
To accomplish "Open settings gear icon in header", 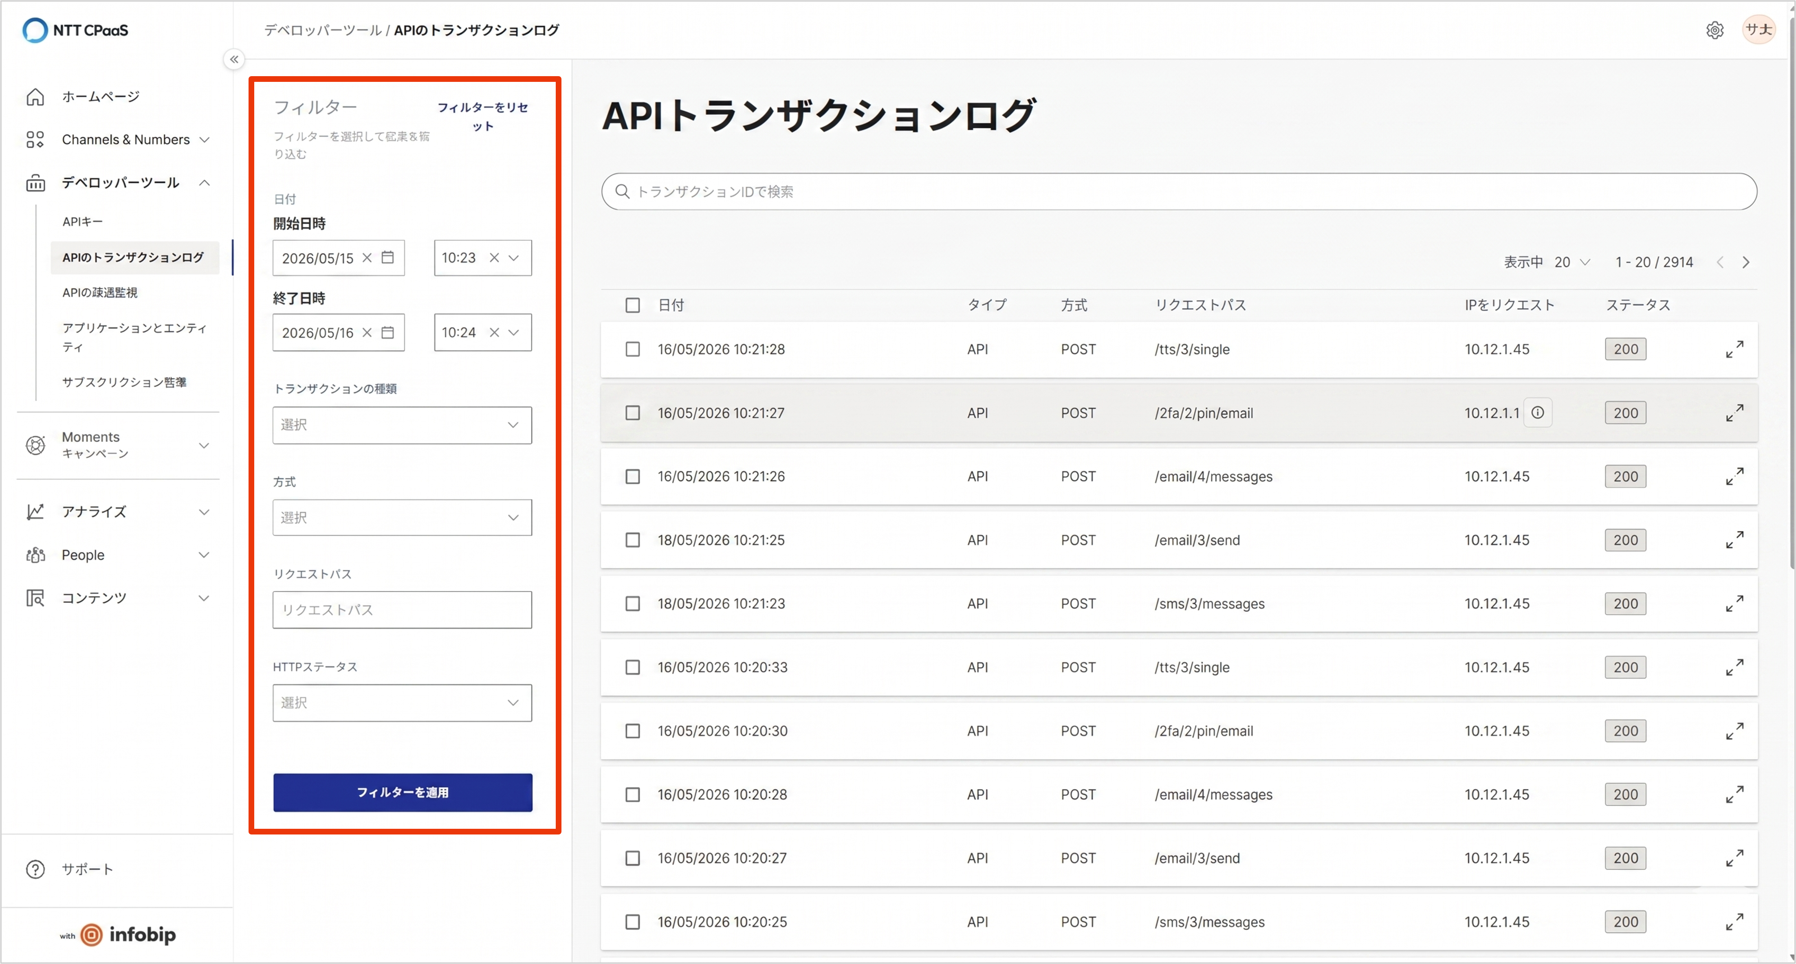I will [x=1715, y=30].
